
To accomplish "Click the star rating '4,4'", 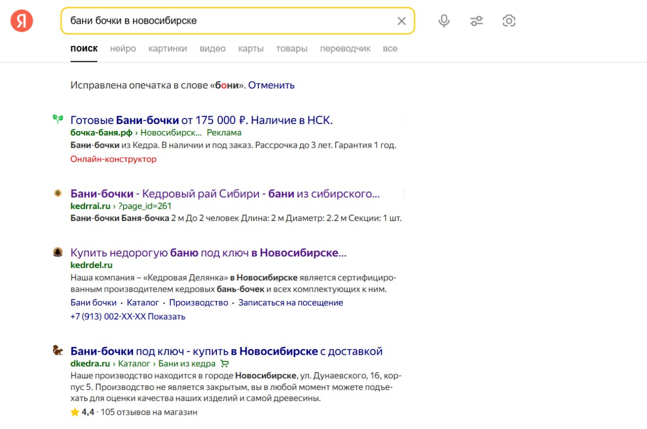I will click(x=82, y=412).
